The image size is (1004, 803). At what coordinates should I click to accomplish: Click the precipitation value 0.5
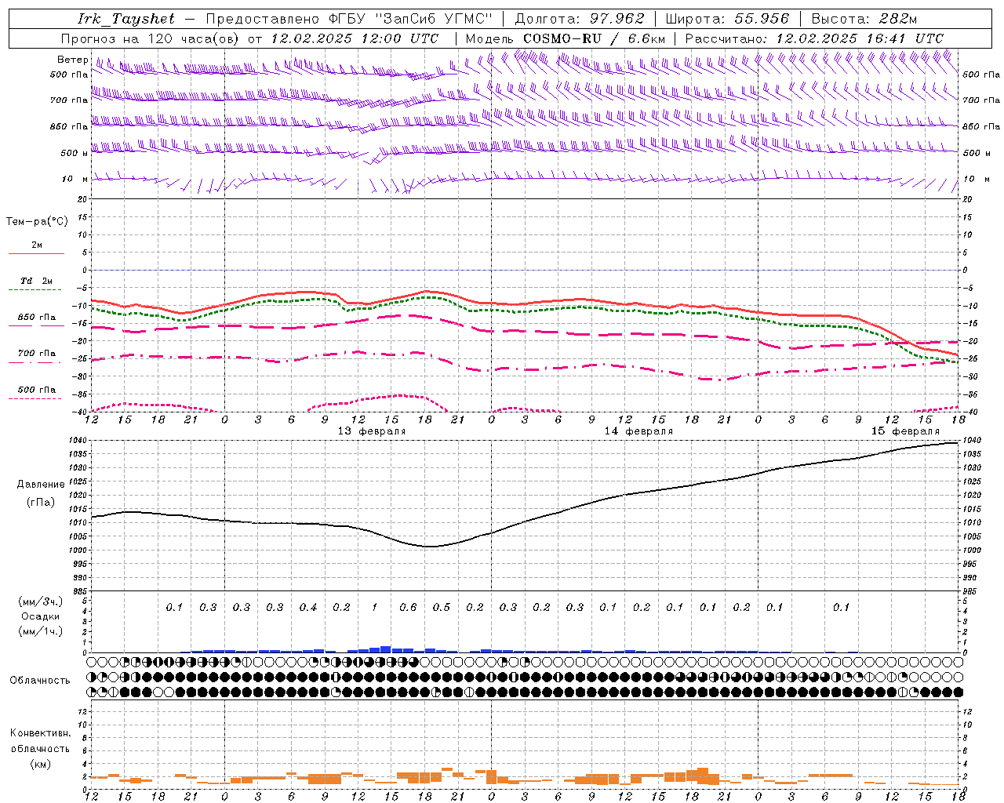pos(442,607)
